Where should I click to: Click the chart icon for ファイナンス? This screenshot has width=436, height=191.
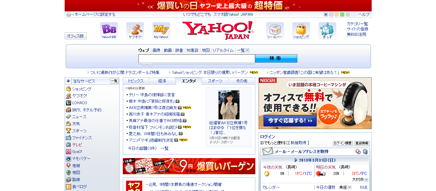click(x=69, y=138)
